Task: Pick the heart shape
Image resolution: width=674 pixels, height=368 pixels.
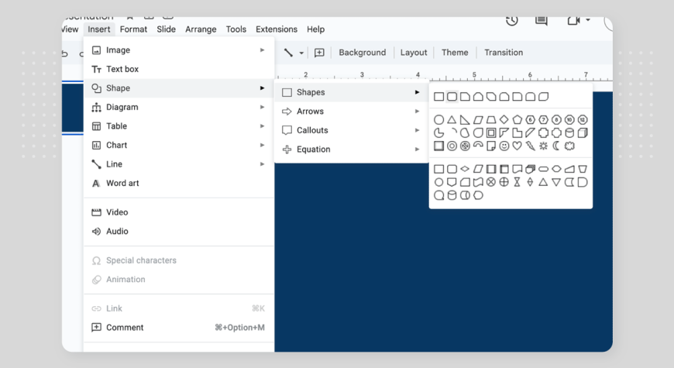Action: point(517,146)
